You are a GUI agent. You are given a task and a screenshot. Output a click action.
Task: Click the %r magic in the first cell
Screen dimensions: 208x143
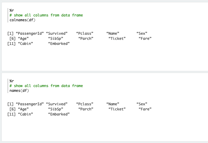click(x=12, y=10)
